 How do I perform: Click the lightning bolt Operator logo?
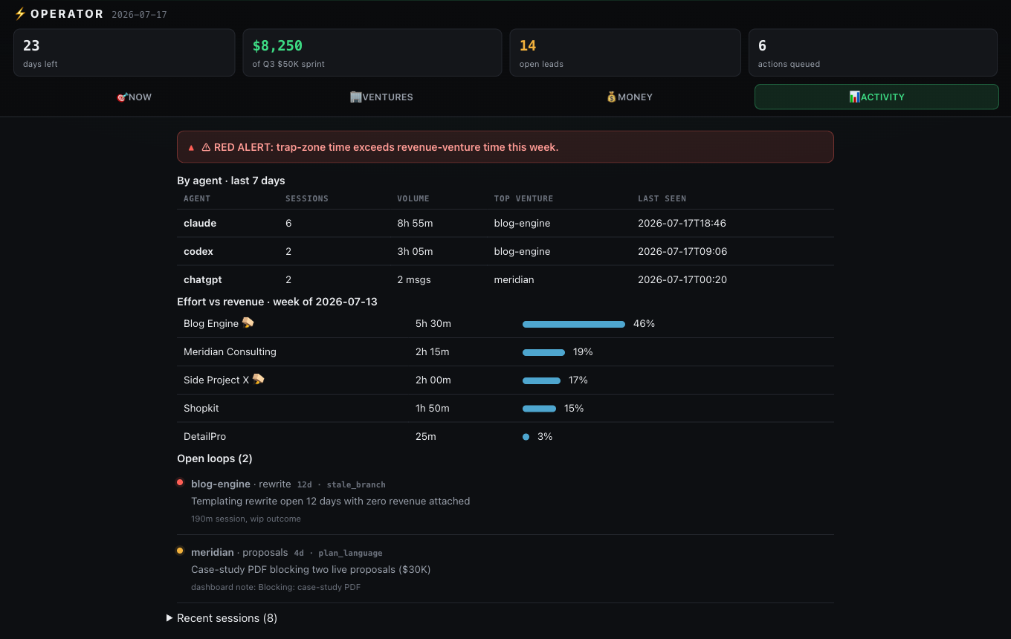20,13
